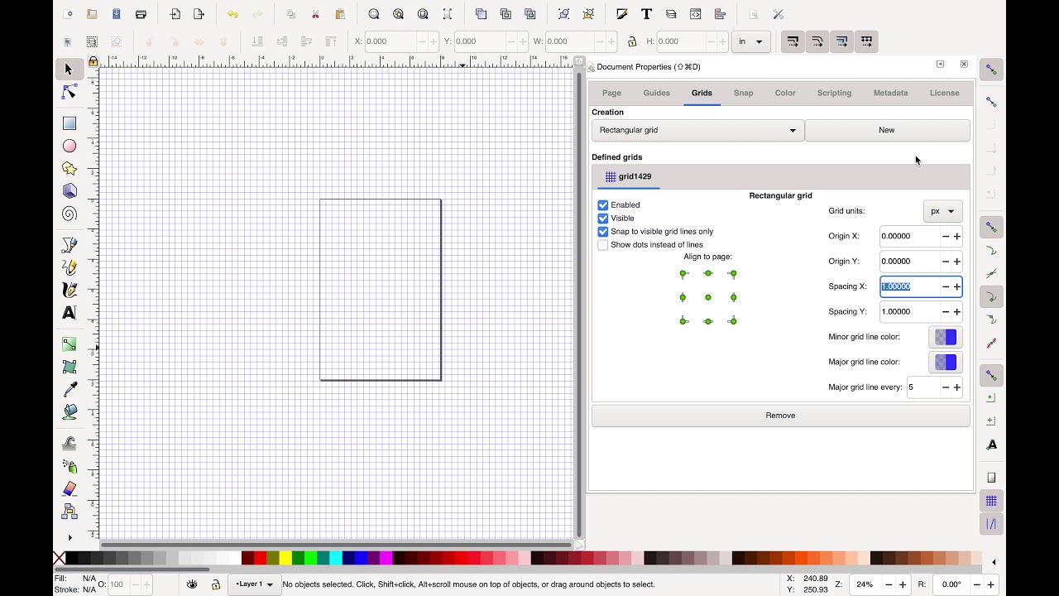
Task: Click the Undo icon in toolbar
Action: (x=232, y=14)
